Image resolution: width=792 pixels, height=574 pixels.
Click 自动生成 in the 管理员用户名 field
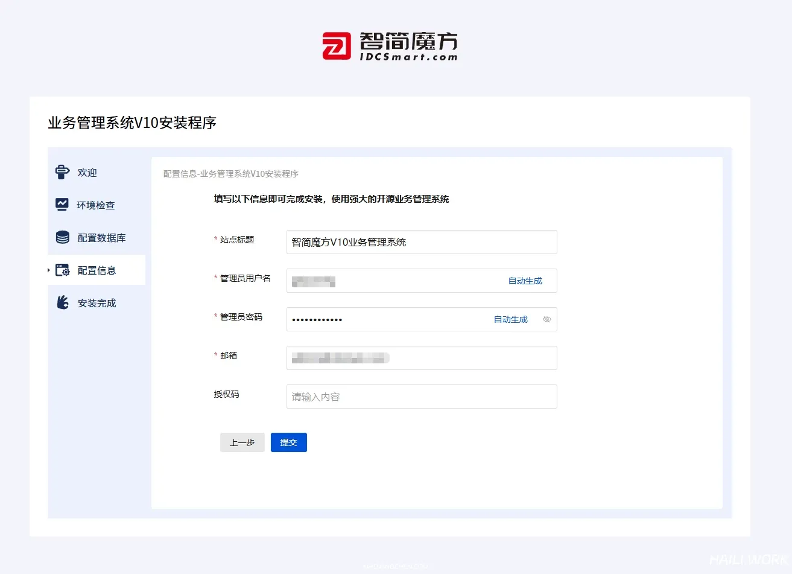tap(525, 281)
